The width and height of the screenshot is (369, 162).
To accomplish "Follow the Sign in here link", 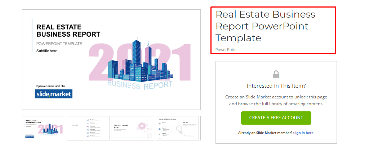I will pos(303,133).
